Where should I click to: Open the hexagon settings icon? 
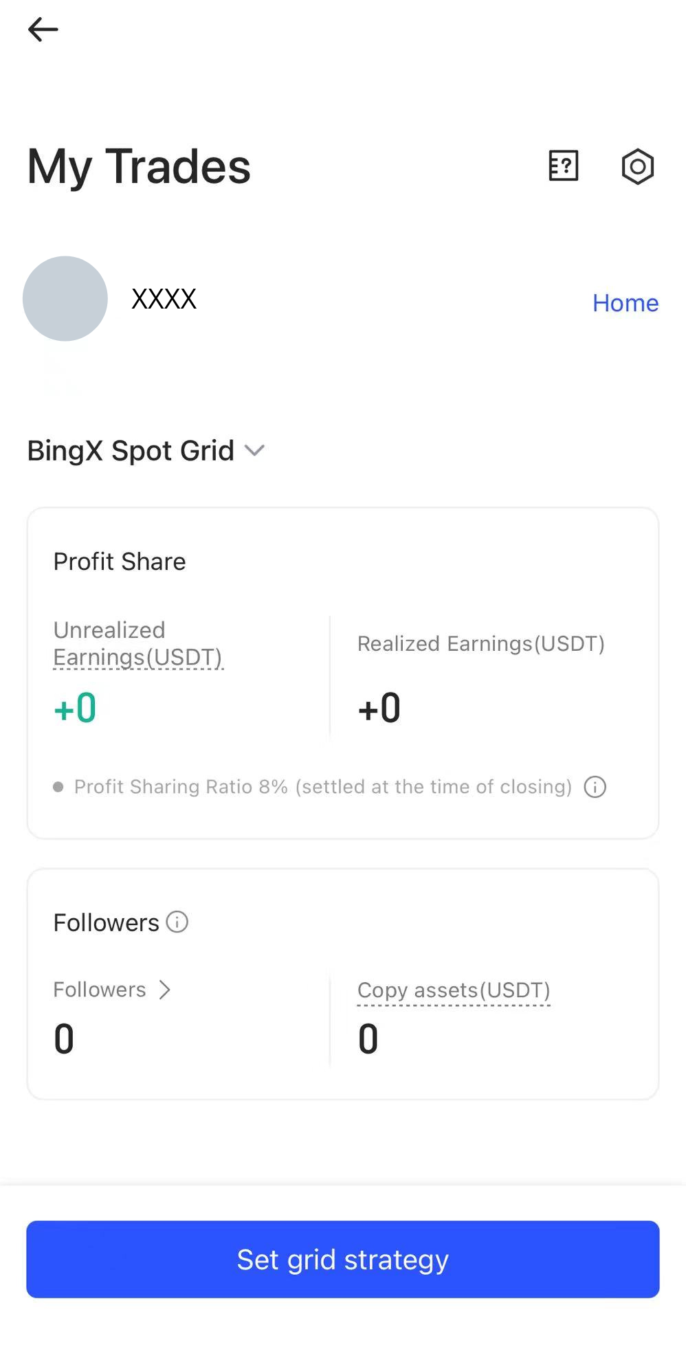638,166
